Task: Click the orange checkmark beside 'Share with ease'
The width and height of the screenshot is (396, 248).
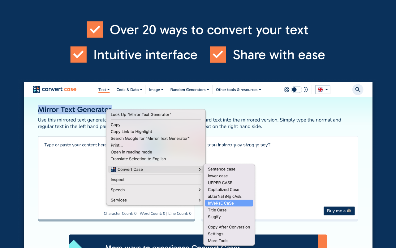Action: tap(218, 55)
